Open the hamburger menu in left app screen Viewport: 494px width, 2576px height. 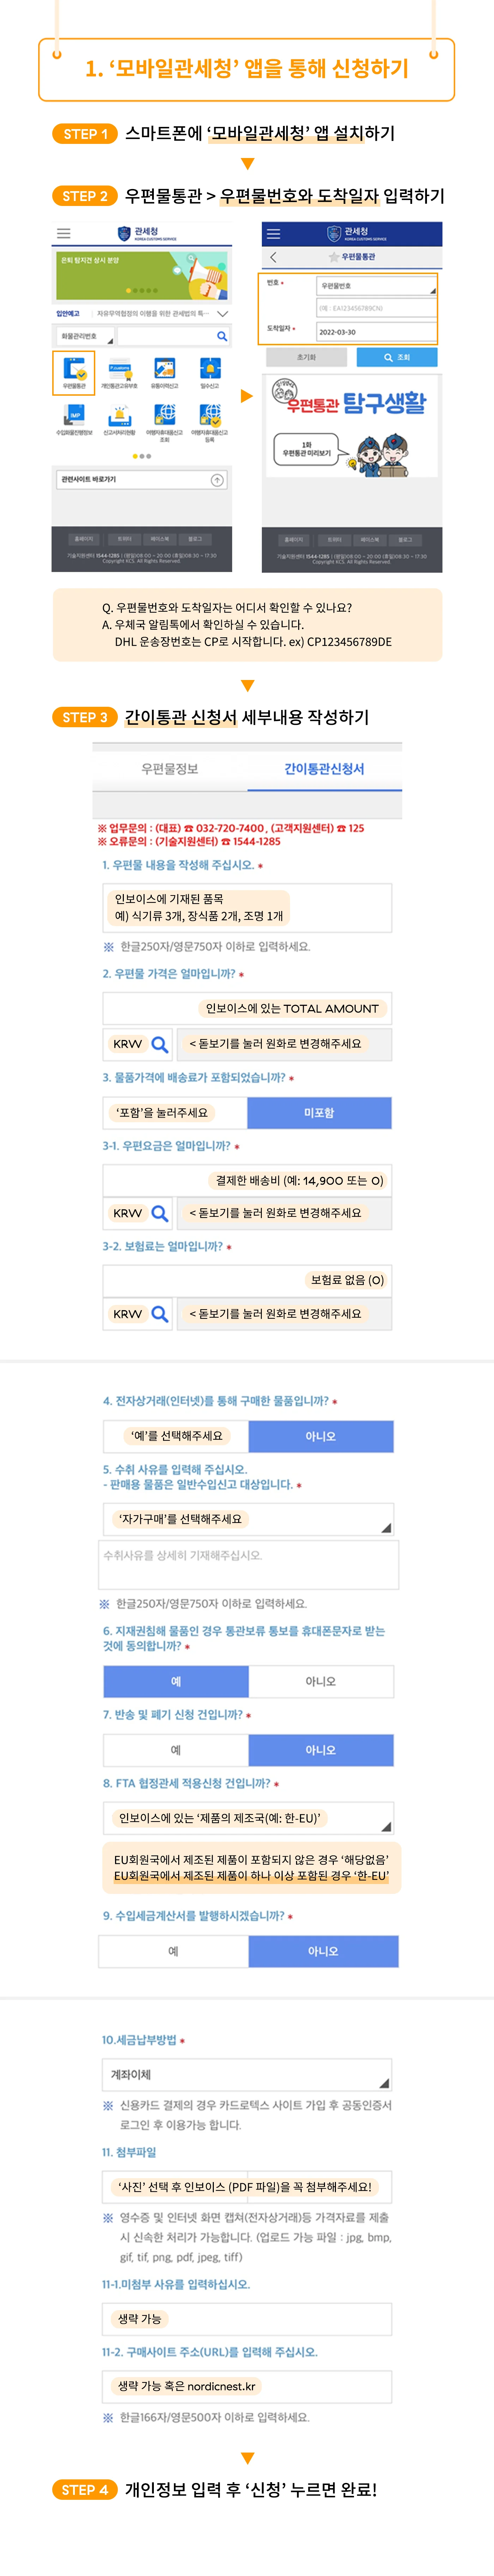[64, 233]
